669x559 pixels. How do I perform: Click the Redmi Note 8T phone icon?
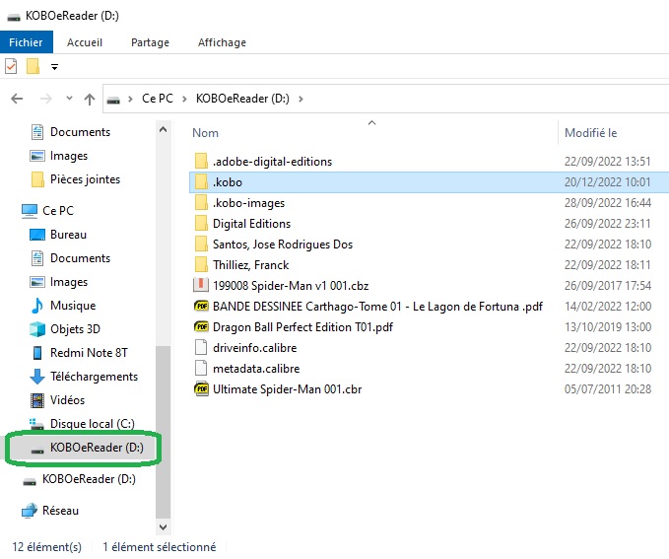(x=37, y=353)
